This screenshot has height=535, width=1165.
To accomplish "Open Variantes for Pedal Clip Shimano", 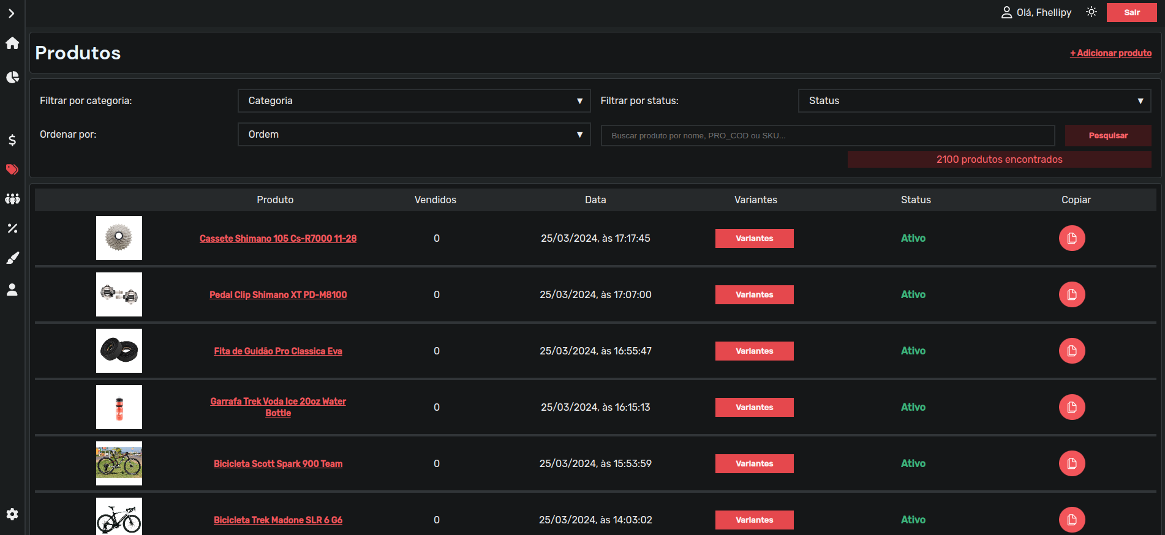I will pos(754,295).
